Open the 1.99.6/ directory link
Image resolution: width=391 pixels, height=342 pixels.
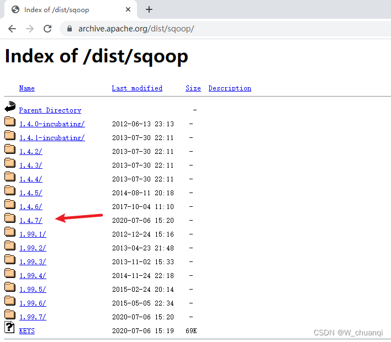coord(33,303)
